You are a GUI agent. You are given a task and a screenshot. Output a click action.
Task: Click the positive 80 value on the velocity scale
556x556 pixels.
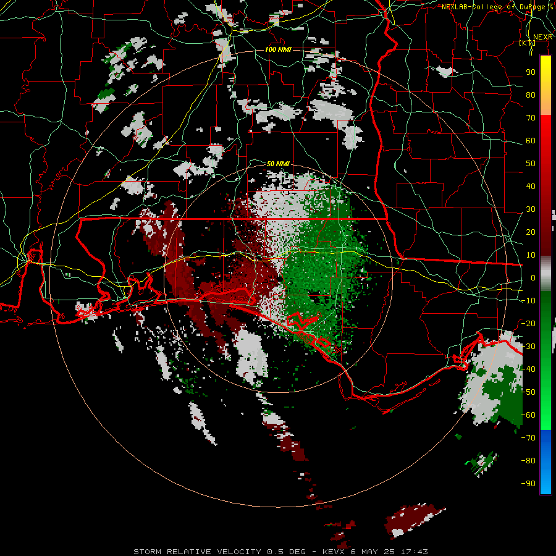click(531, 95)
